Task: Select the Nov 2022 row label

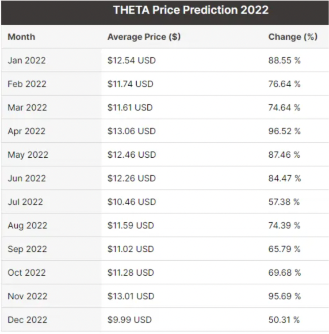Action: 27,296
